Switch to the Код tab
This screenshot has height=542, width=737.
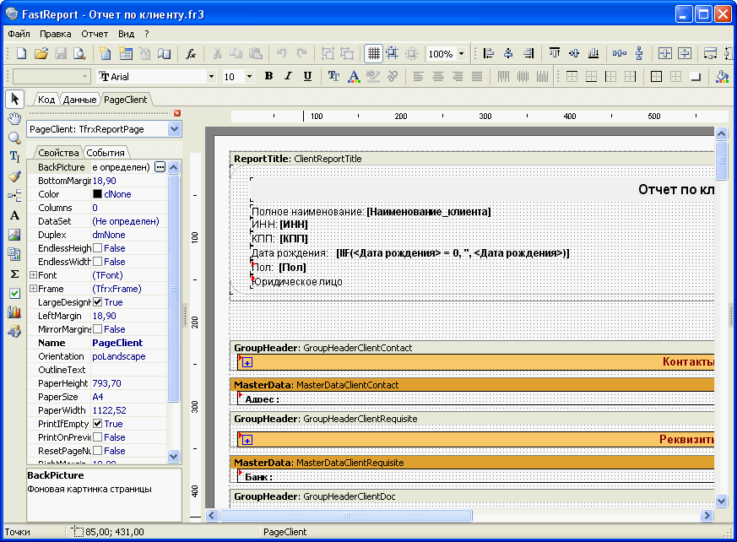46,99
